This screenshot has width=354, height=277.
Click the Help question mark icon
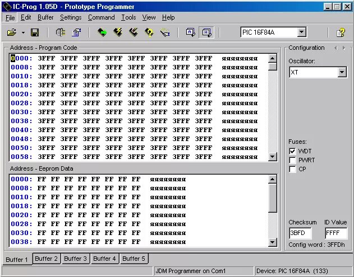coord(341,32)
